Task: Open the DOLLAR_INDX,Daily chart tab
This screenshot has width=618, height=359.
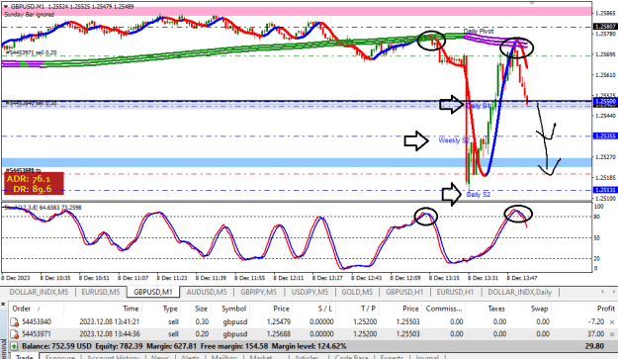Action: pyautogui.click(x=520, y=292)
